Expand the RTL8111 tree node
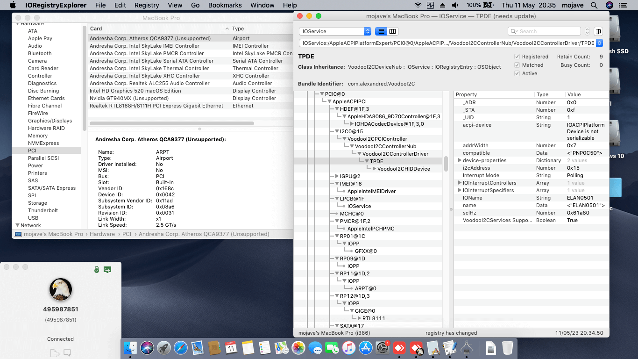 click(x=360, y=318)
